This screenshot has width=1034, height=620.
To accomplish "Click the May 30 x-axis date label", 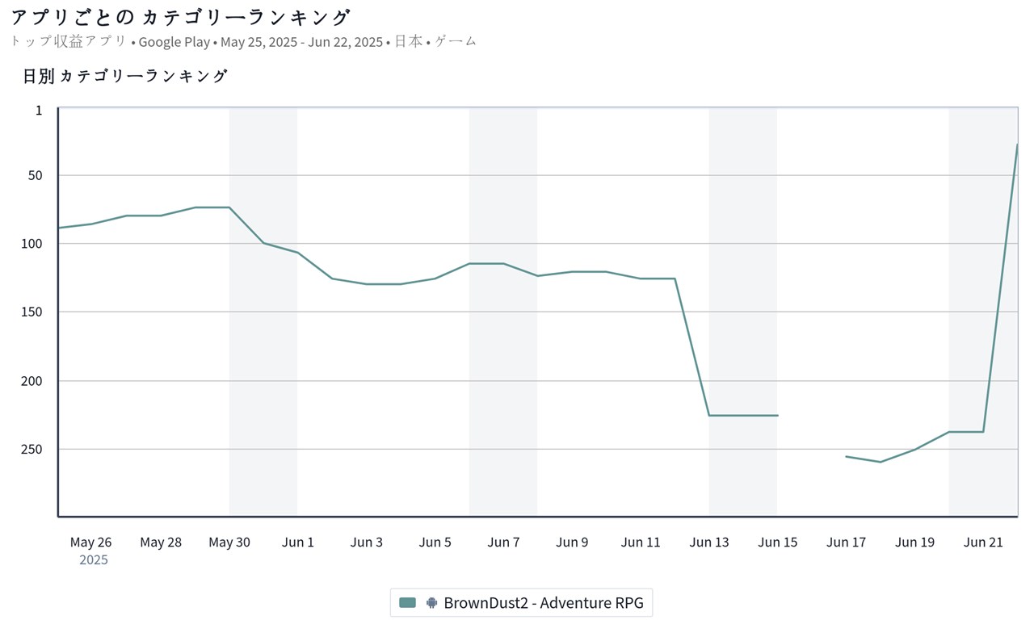I will (229, 542).
